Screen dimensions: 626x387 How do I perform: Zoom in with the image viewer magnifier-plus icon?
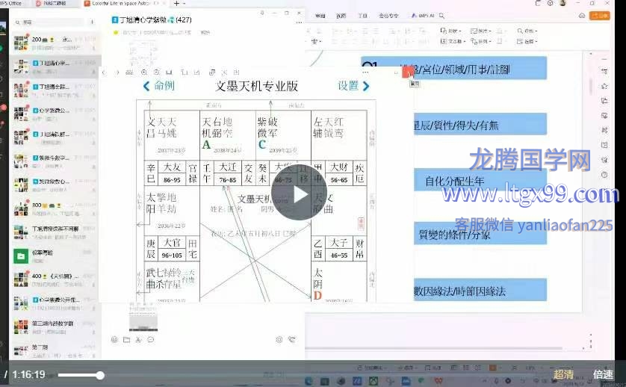tap(144, 72)
